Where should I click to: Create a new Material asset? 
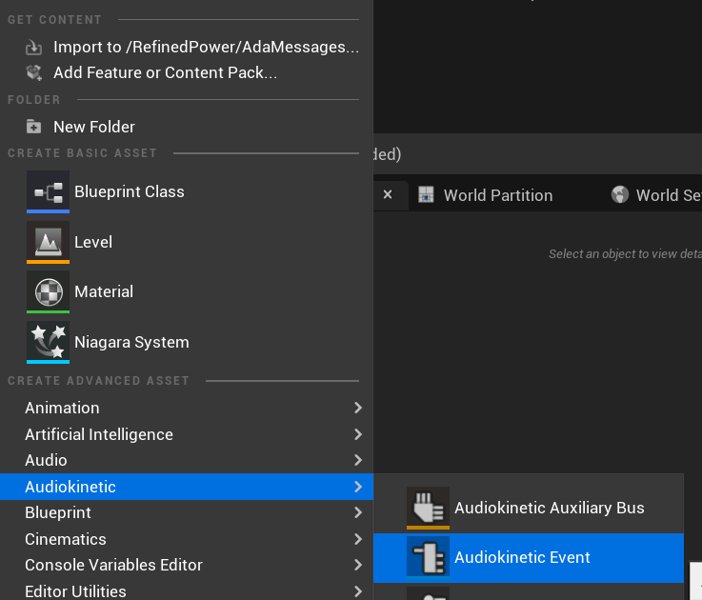[187, 292]
